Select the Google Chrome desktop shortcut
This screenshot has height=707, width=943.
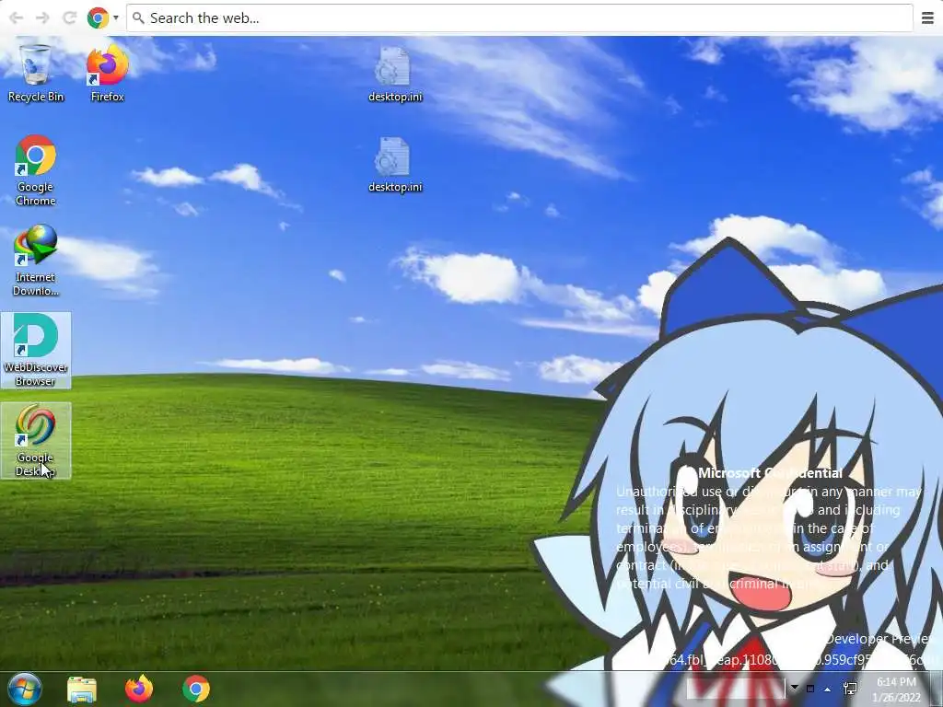[x=36, y=170]
